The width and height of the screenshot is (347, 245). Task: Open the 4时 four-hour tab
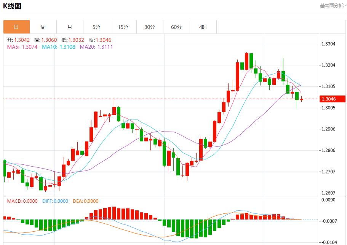click(x=203, y=27)
